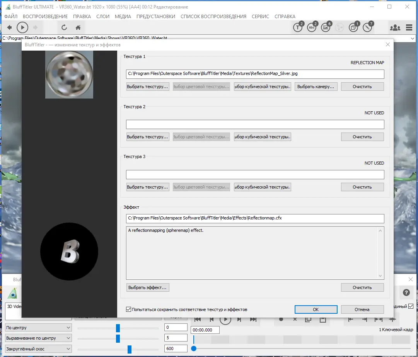Open text layers icon with badge 2
418x357 pixels.
coord(298,27)
